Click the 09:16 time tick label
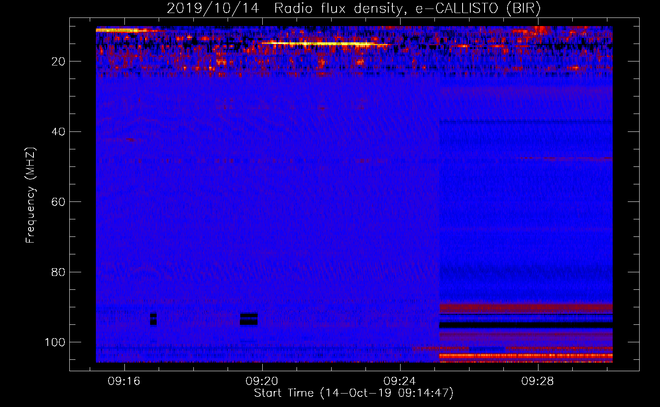 tap(124, 381)
